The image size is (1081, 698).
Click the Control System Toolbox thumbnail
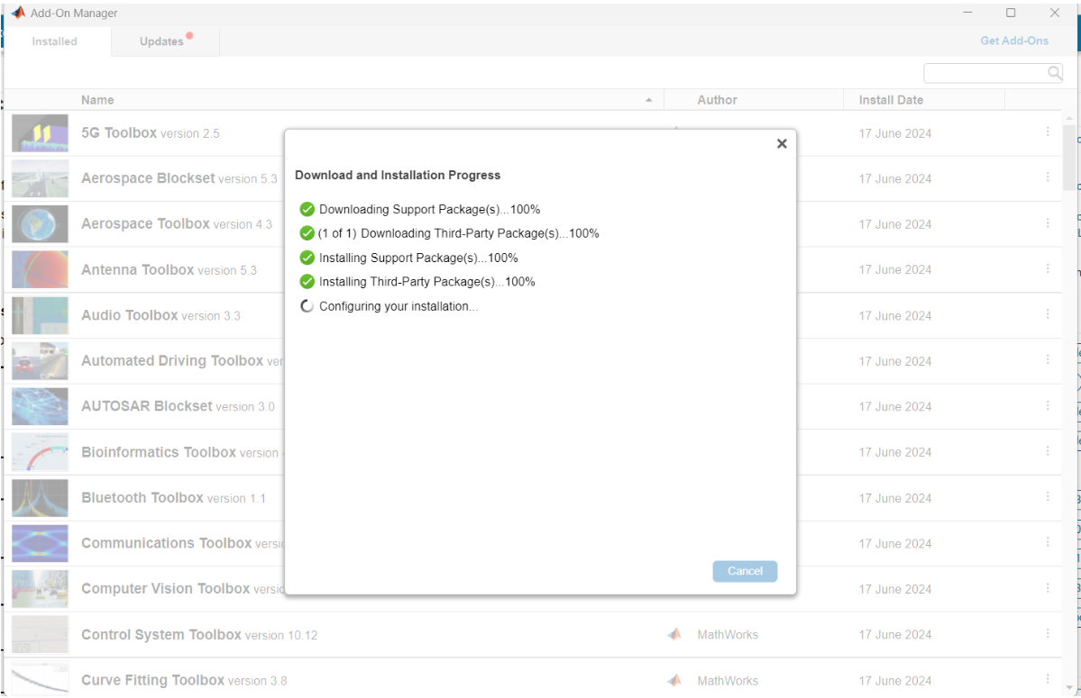tap(40, 634)
